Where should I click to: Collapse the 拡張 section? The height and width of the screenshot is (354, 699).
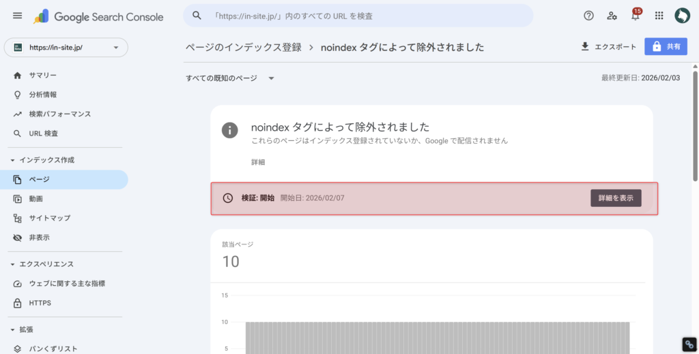[12, 329]
